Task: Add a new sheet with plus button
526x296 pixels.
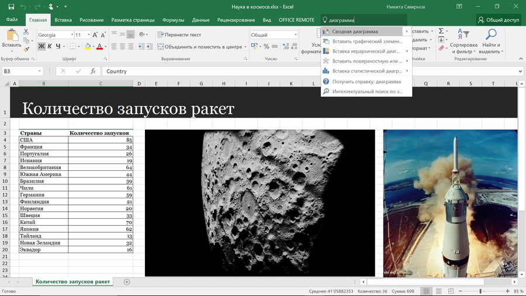Action: pos(126,282)
